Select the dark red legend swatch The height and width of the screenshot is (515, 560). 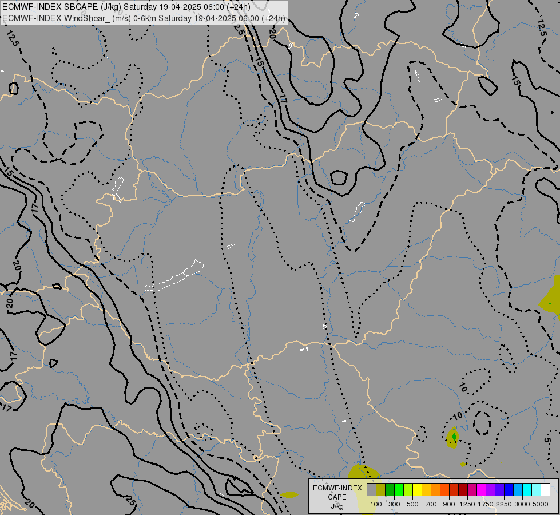pyautogui.click(x=463, y=489)
